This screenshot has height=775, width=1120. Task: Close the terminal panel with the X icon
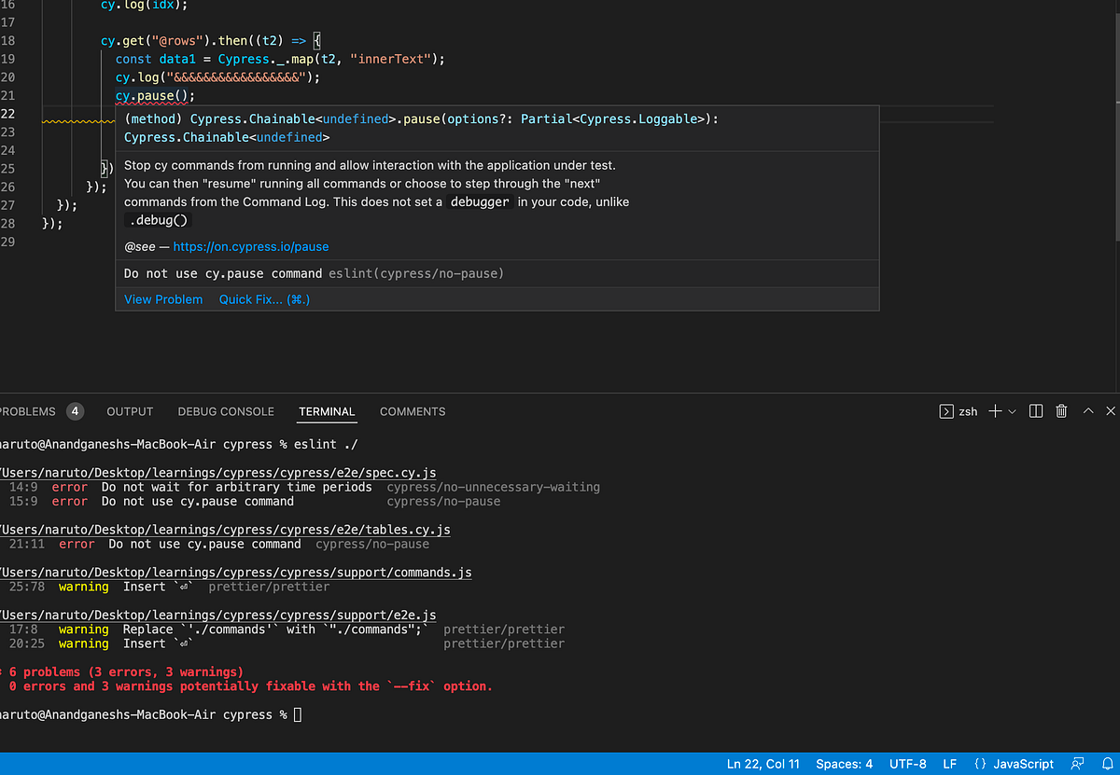click(1110, 410)
